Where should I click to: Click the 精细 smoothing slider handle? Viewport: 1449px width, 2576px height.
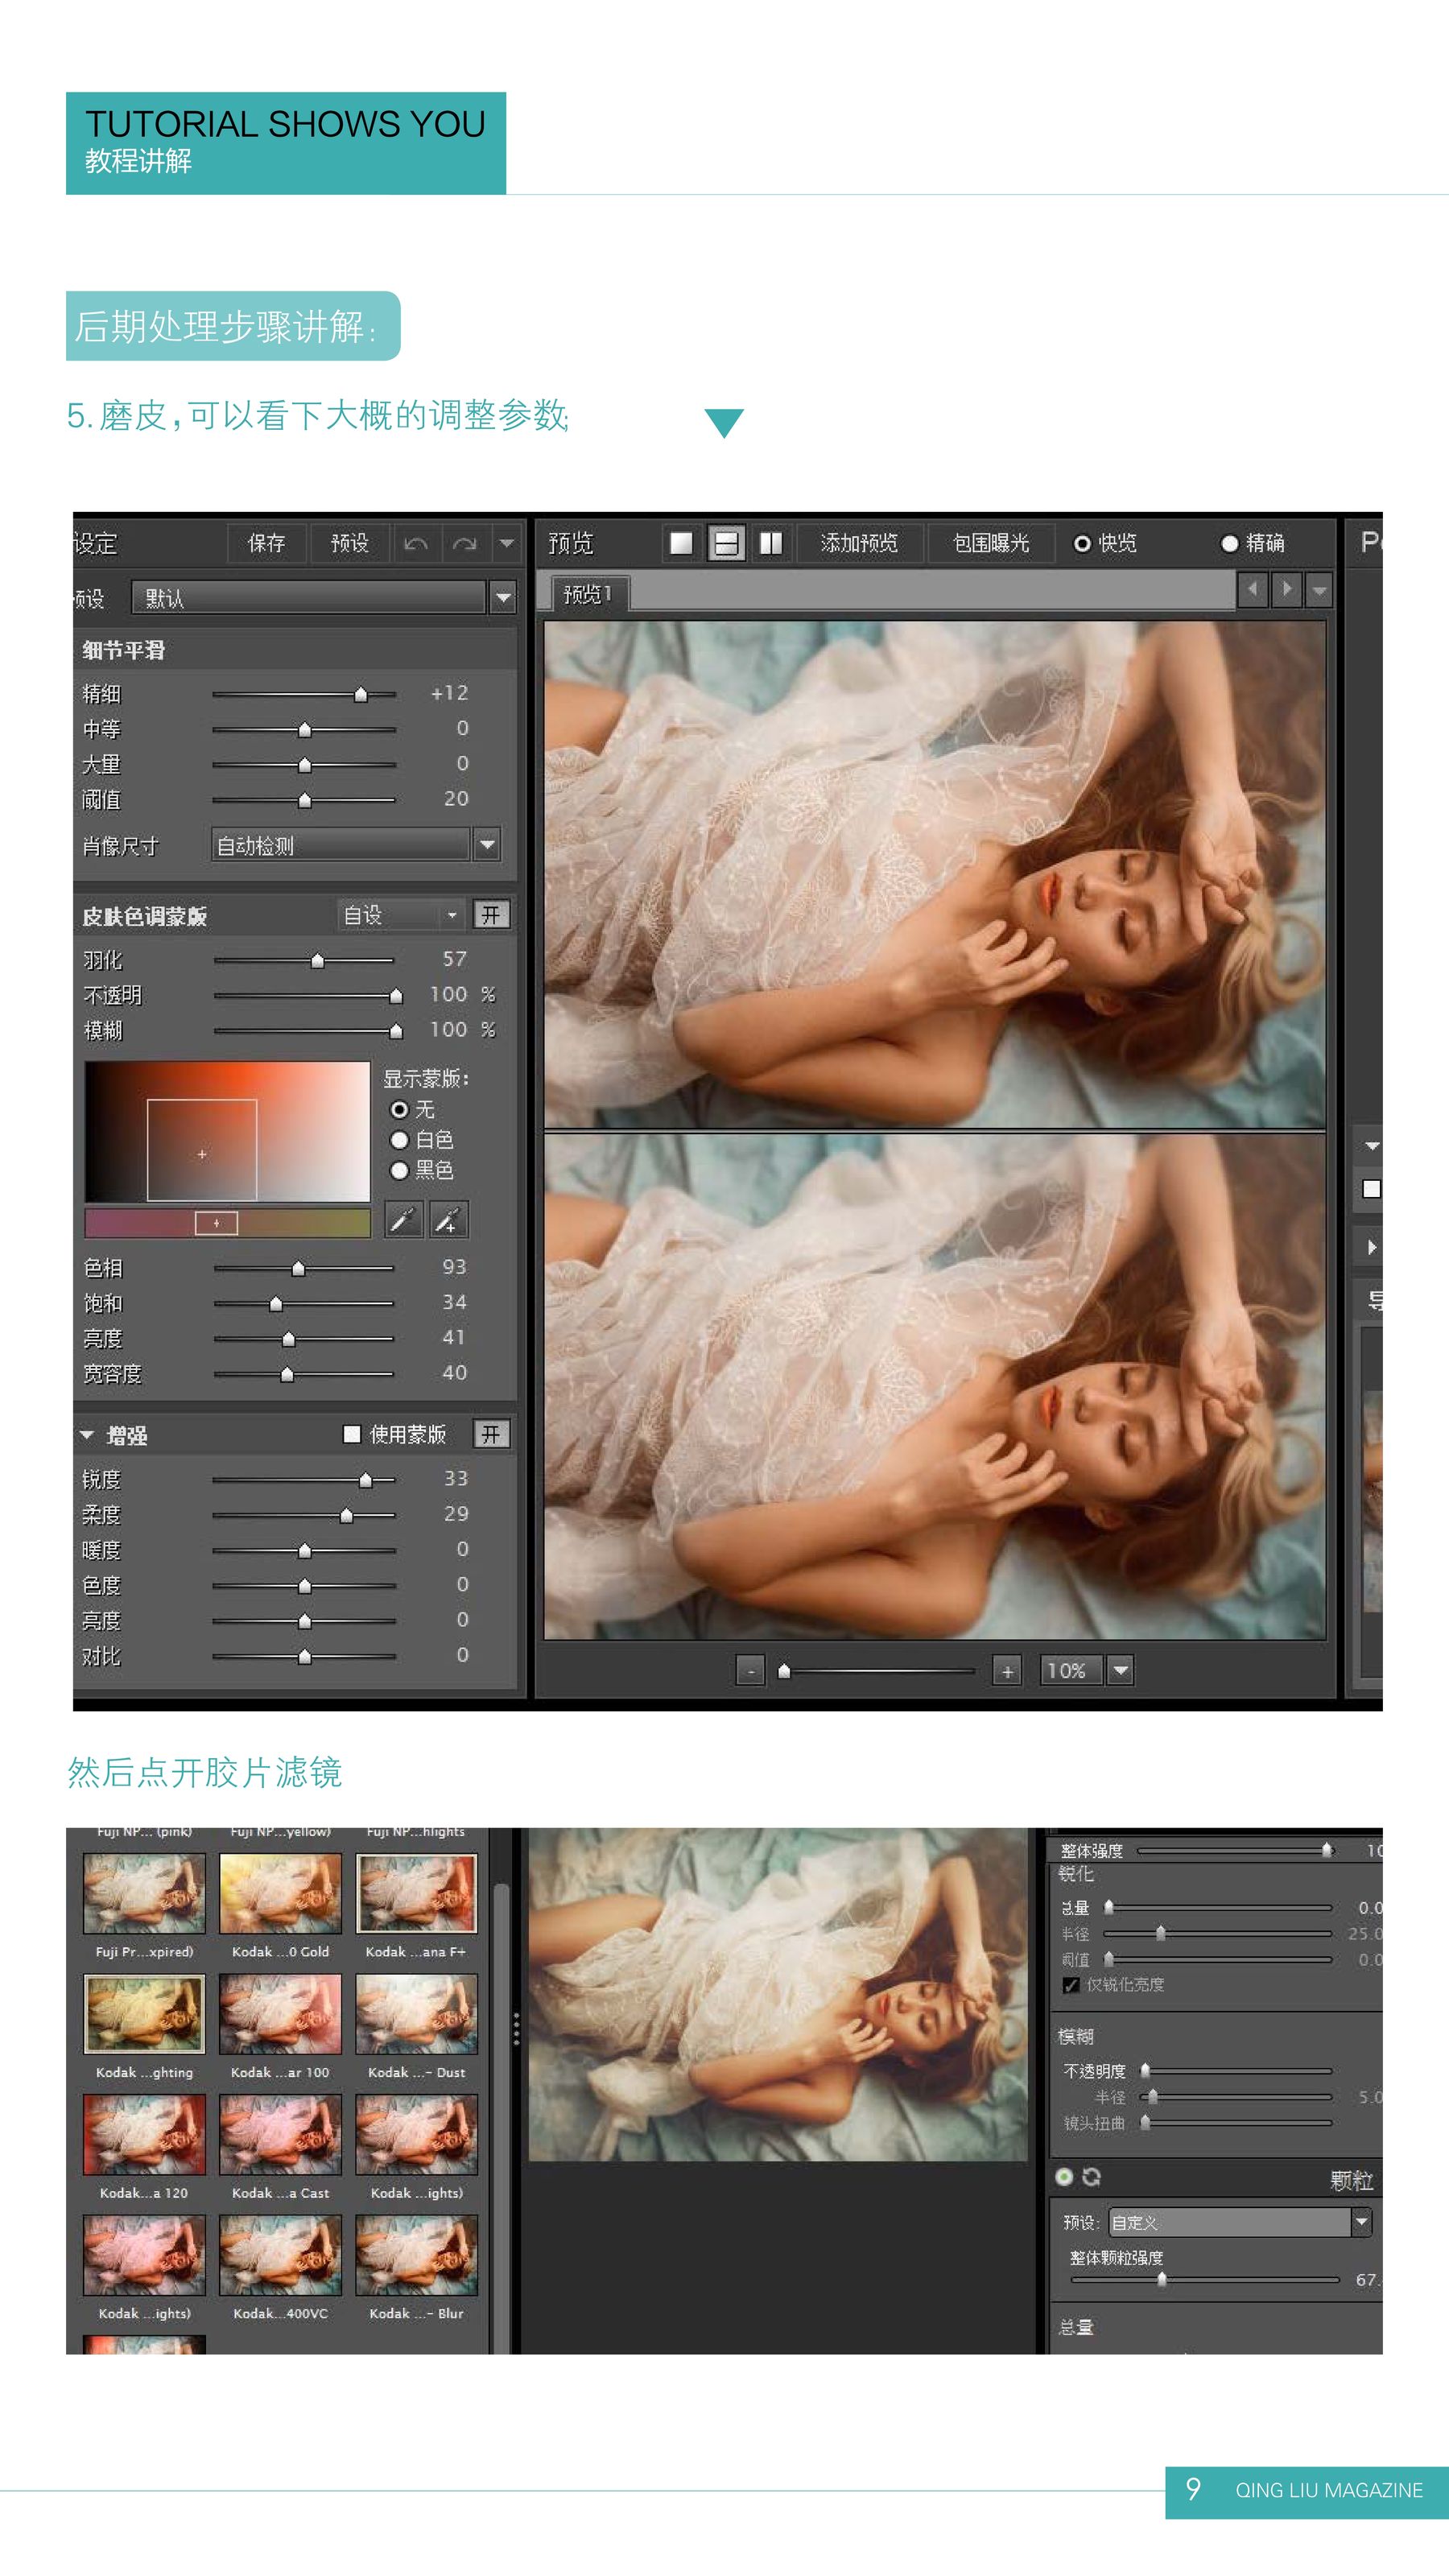point(361,694)
